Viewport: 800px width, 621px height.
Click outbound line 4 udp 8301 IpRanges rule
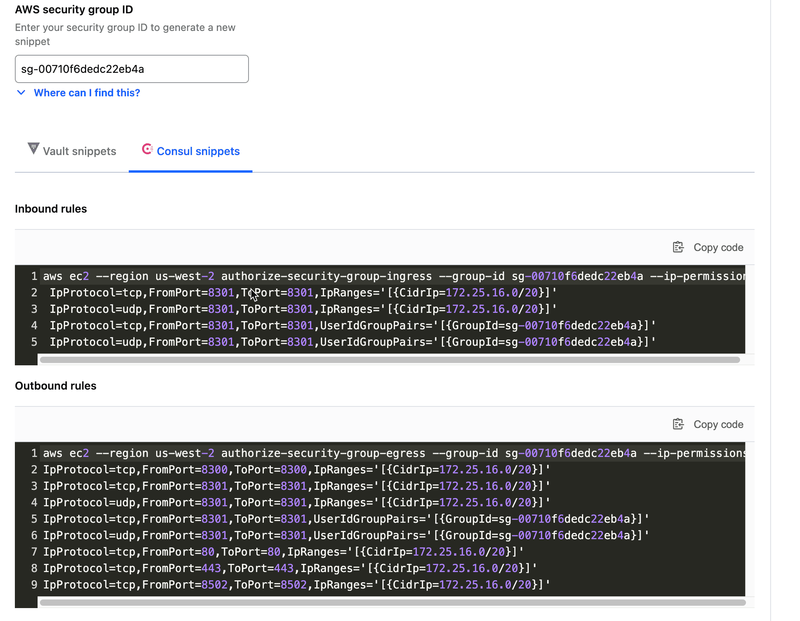(x=297, y=503)
